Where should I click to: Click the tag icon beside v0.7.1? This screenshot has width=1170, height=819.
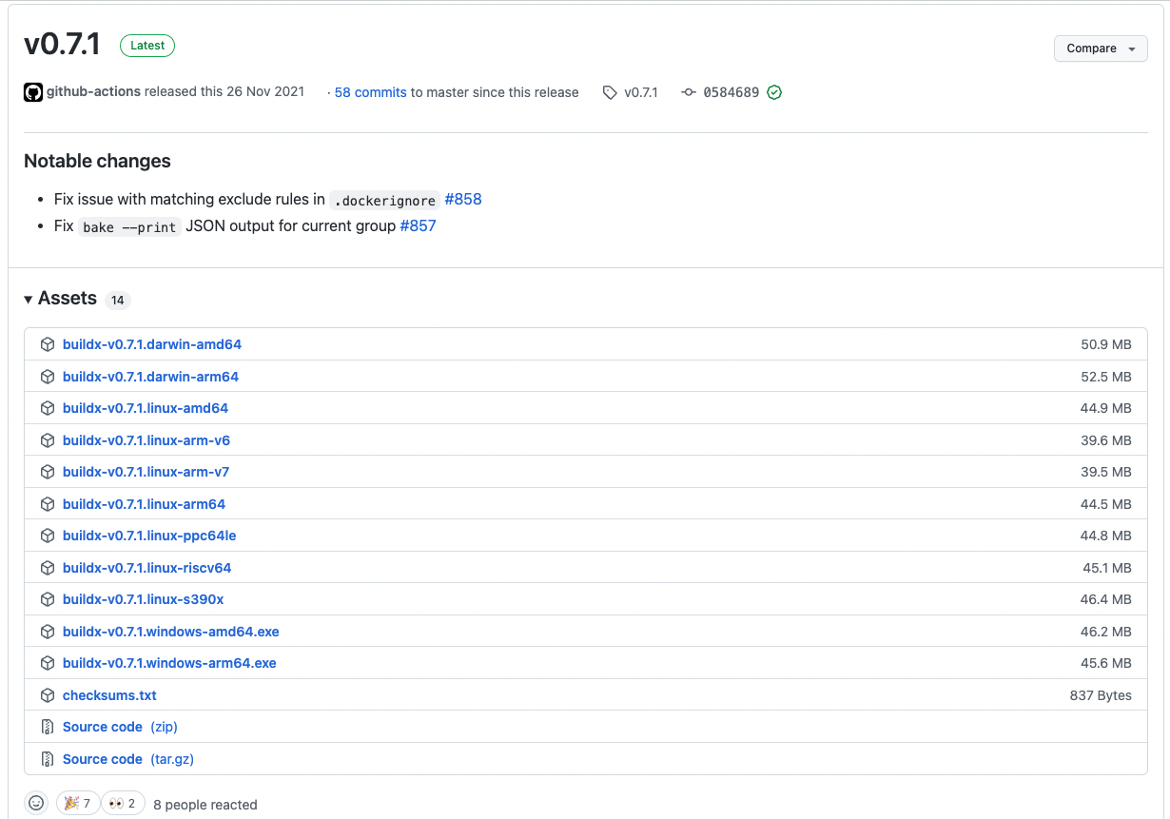(610, 93)
